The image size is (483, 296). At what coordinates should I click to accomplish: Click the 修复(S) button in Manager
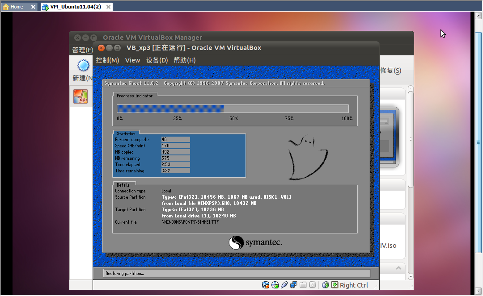click(x=390, y=71)
